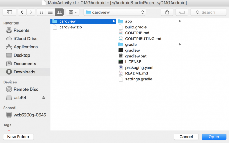The height and width of the screenshot is (143, 229).
Task: Select the gradle folder
Action: 149,44
